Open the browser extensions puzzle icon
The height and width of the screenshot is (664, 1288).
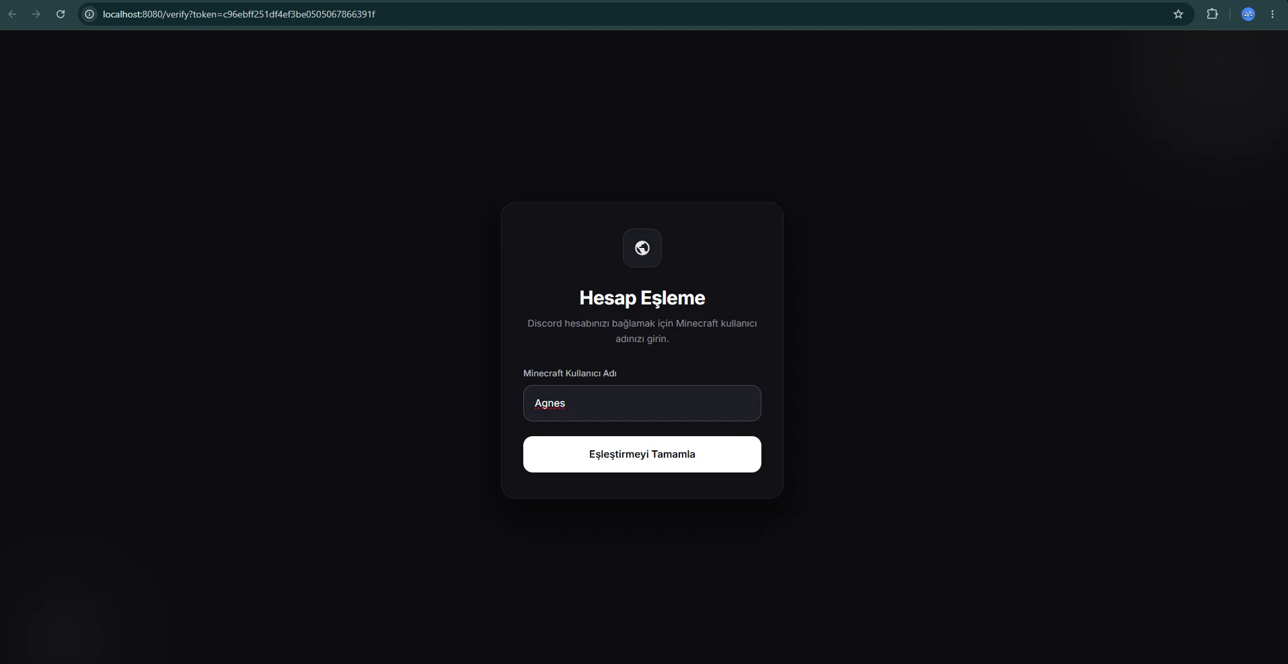(1212, 14)
